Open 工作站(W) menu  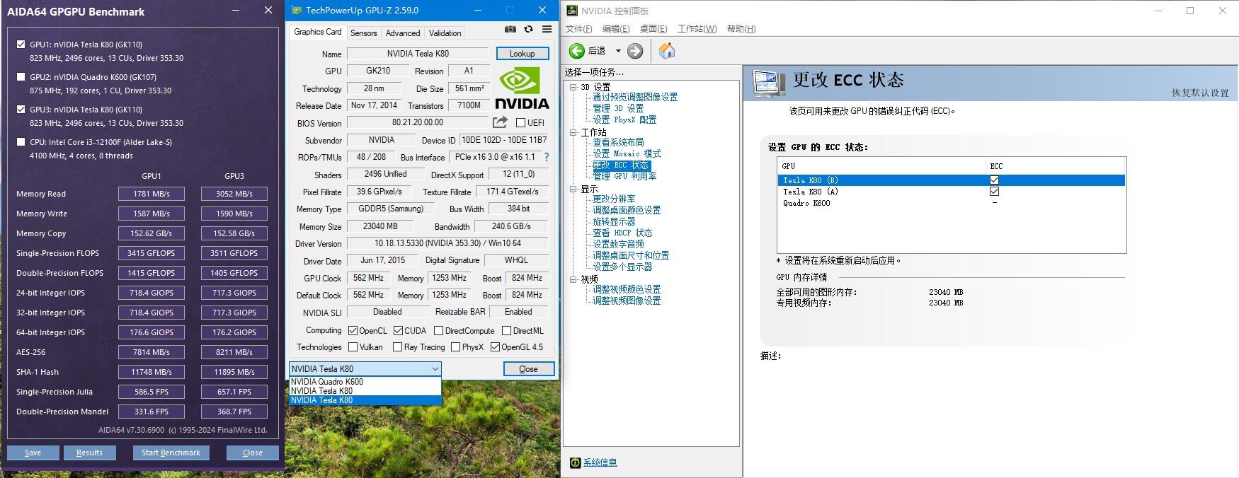697,29
